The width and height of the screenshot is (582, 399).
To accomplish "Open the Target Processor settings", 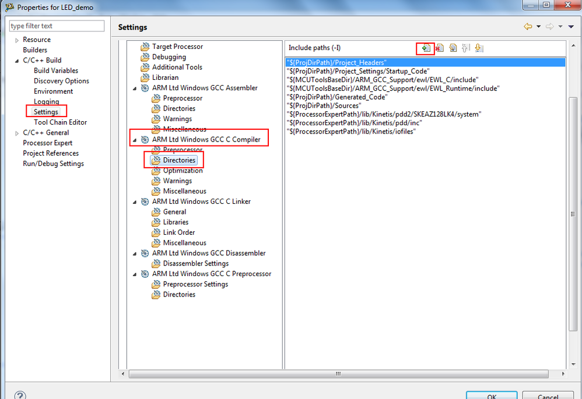I will [x=177, y=47].
